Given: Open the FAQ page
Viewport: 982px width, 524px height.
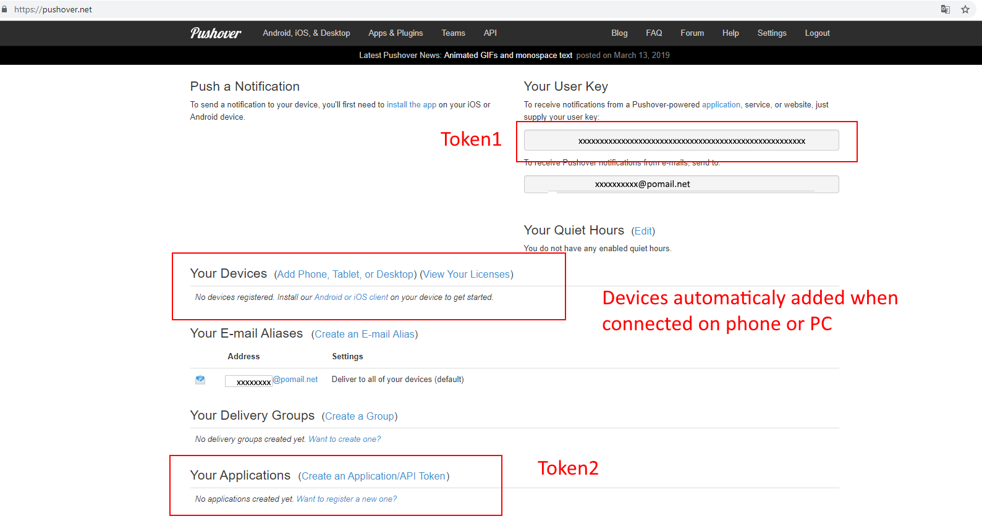Looking at the screenshot, I should [654, 33].
